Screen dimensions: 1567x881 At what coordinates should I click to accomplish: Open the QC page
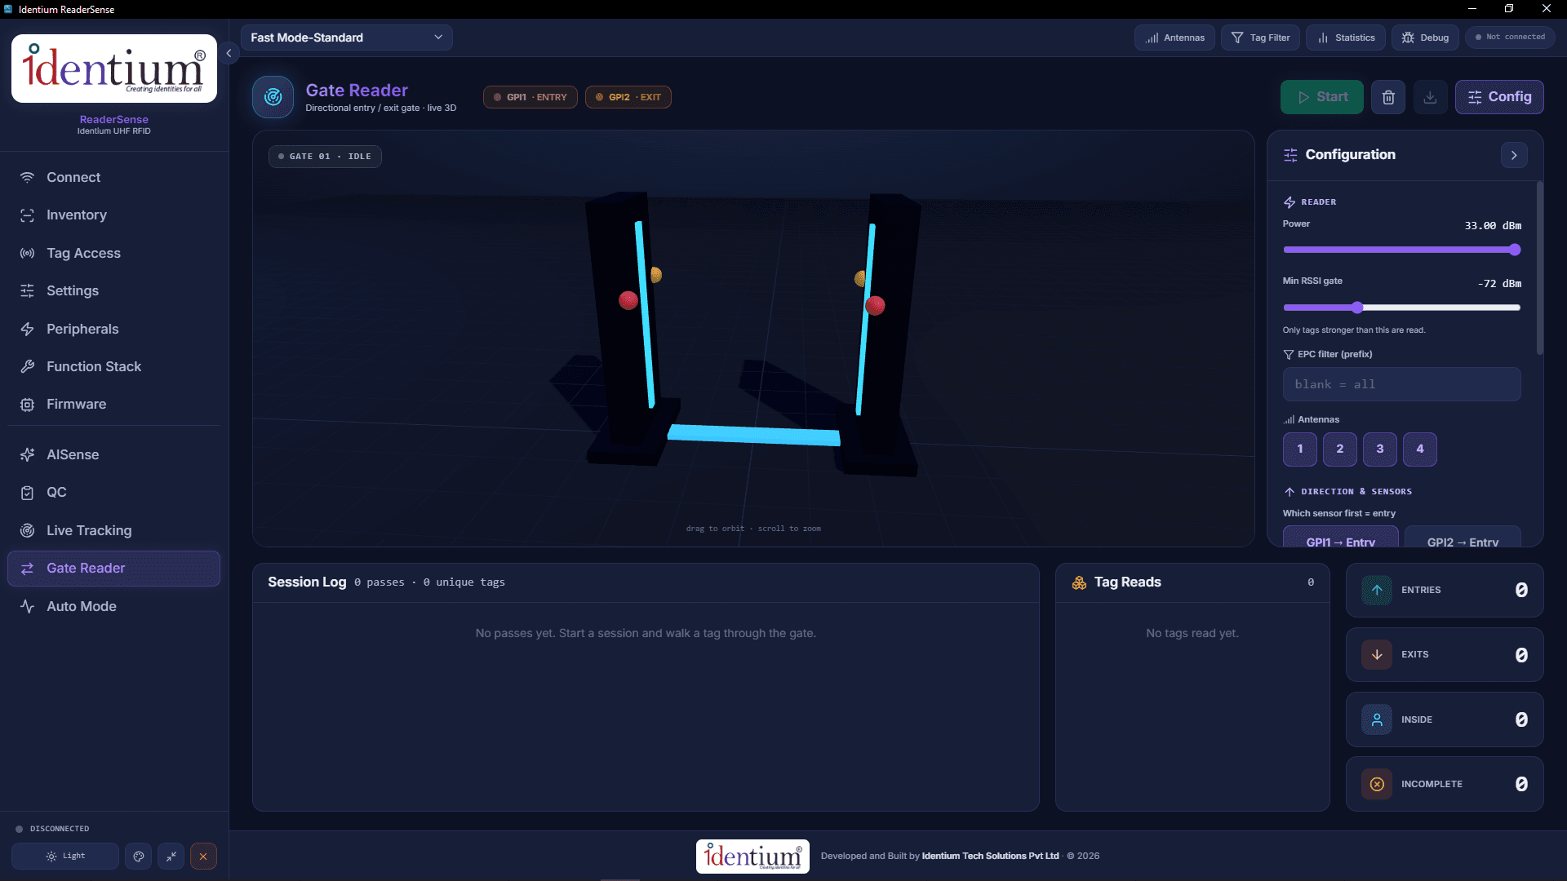(x=114, y=493)
